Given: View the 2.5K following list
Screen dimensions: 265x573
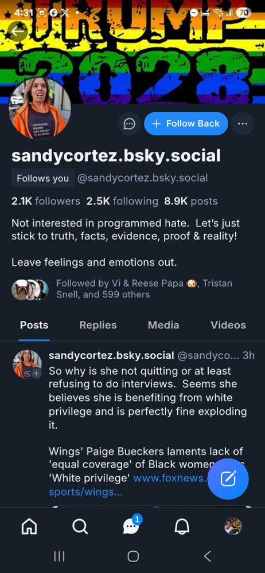Looking at the screenshot, I should (x=122, y=201).
